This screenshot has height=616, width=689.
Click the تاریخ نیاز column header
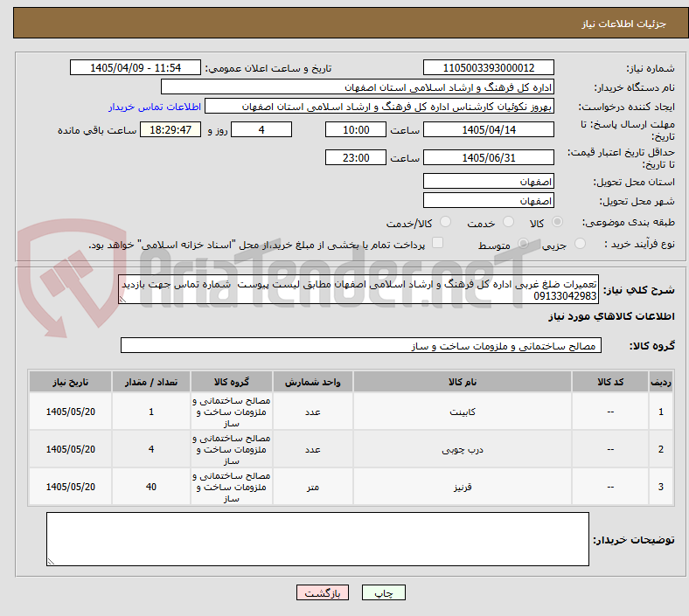tap(70, 382)
